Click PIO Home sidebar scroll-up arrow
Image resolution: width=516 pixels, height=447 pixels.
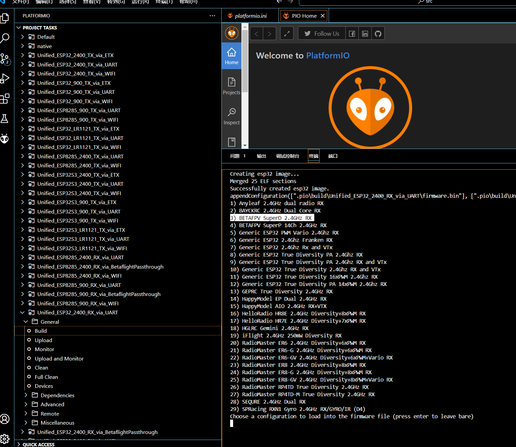pos(245,26)
